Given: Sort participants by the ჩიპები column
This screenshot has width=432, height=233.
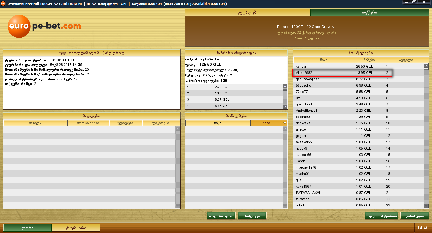Looking at the screenshot, I should coord(370,60).
